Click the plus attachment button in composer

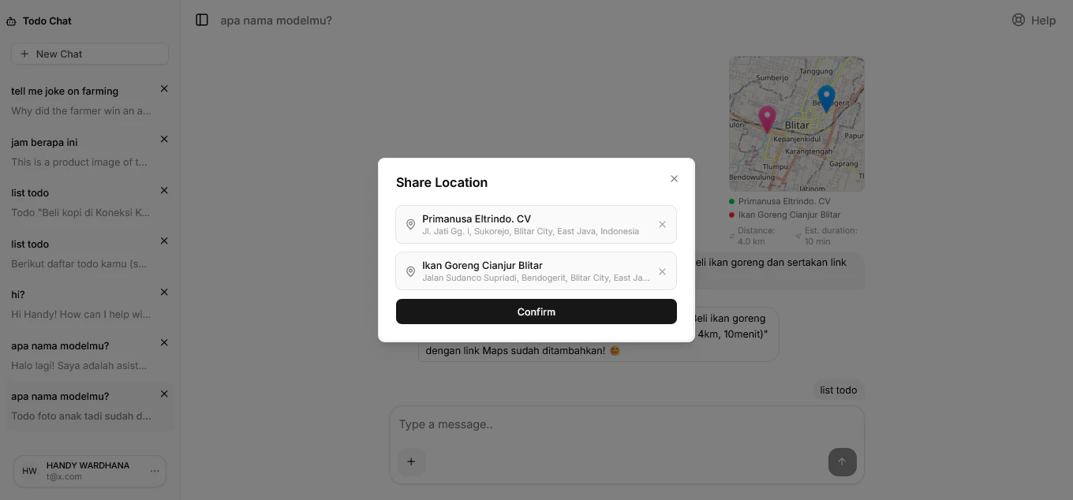point(411,461)
